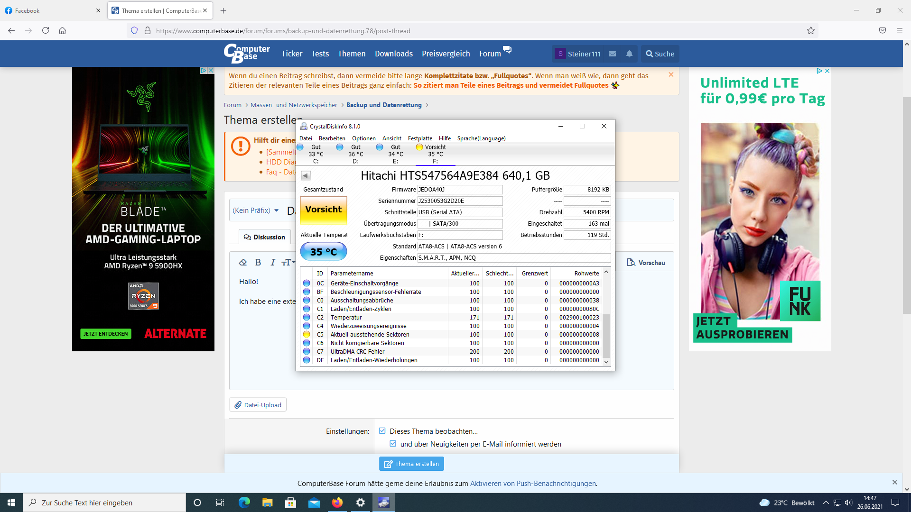Toggle italic formatting in post editor
The height and width of the screenshot is (512, 911).
pos(273,263)
